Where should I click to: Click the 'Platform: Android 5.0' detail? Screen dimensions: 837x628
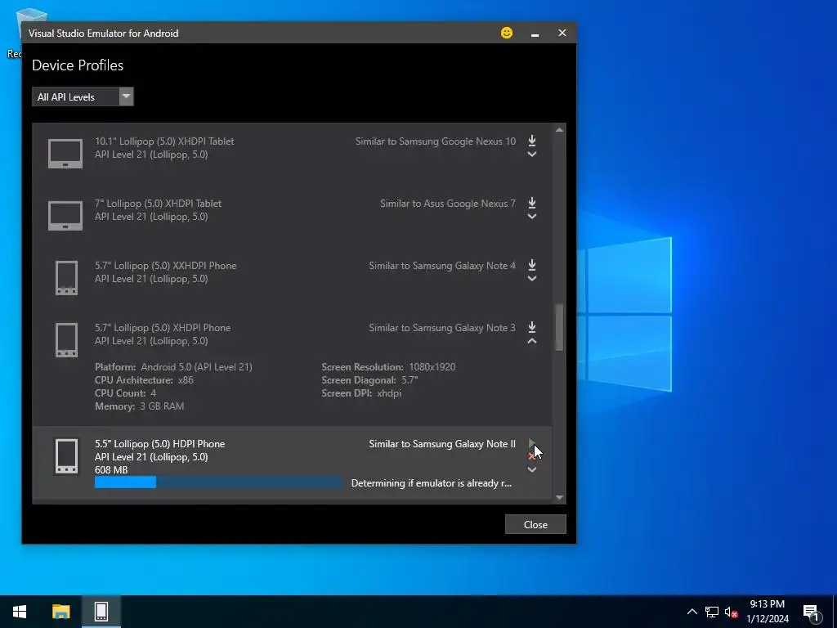click(x=173, y=367)
